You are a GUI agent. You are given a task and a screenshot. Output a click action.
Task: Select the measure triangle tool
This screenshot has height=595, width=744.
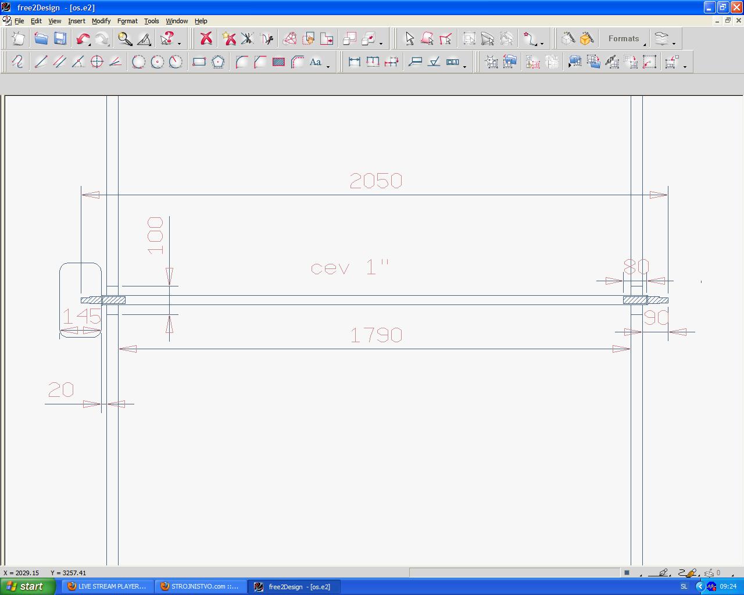pos(144,39)
